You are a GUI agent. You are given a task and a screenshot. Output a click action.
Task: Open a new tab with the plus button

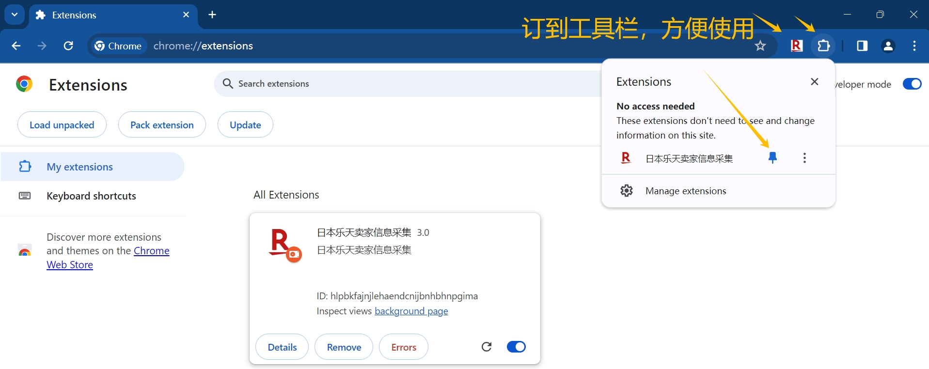click(x=212, y=15)
